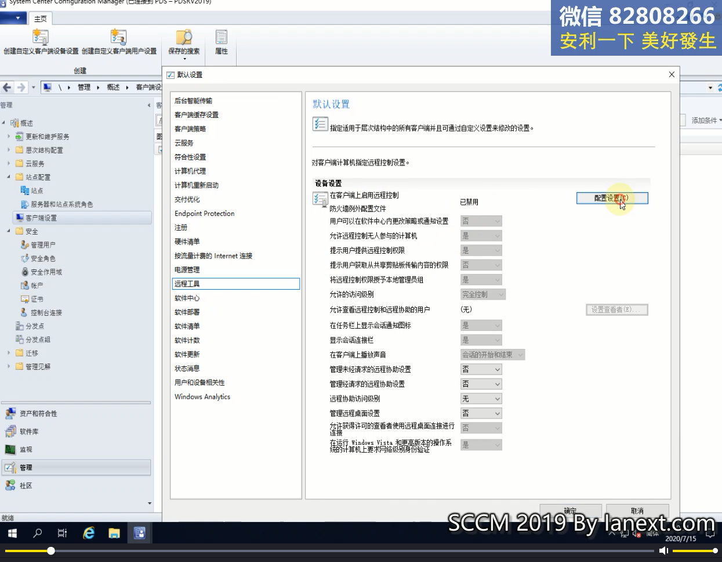The height and width of the screenshot is (562, 722).
Task: Switch to 监视 workspace
Action: pyautogui.click(x=26, y=449)
